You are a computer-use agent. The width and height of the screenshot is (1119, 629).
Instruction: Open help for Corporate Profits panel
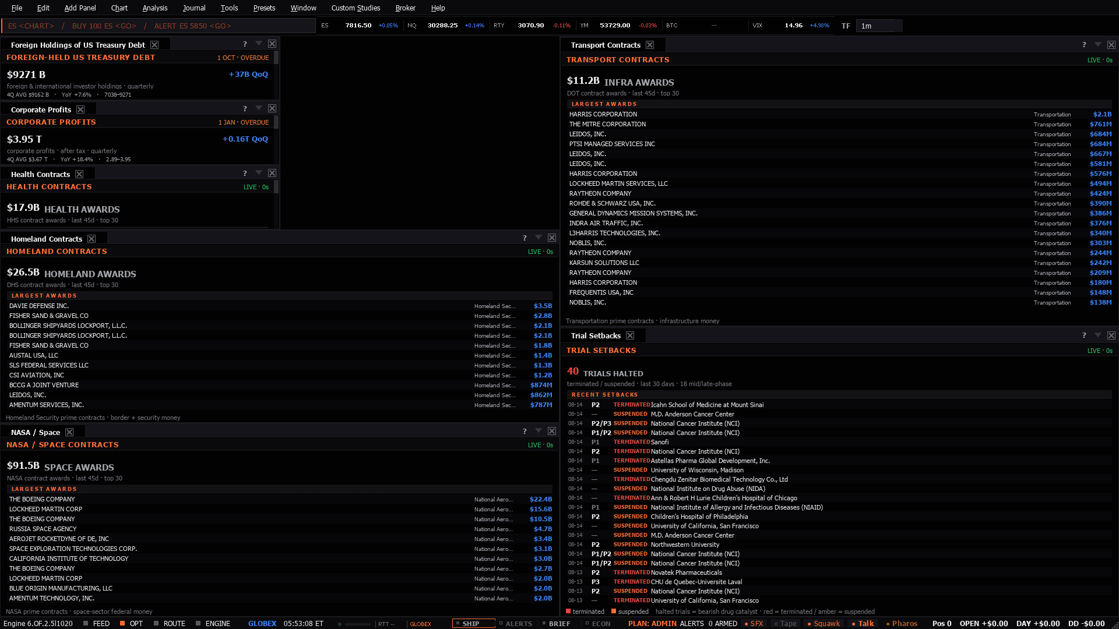245,109
